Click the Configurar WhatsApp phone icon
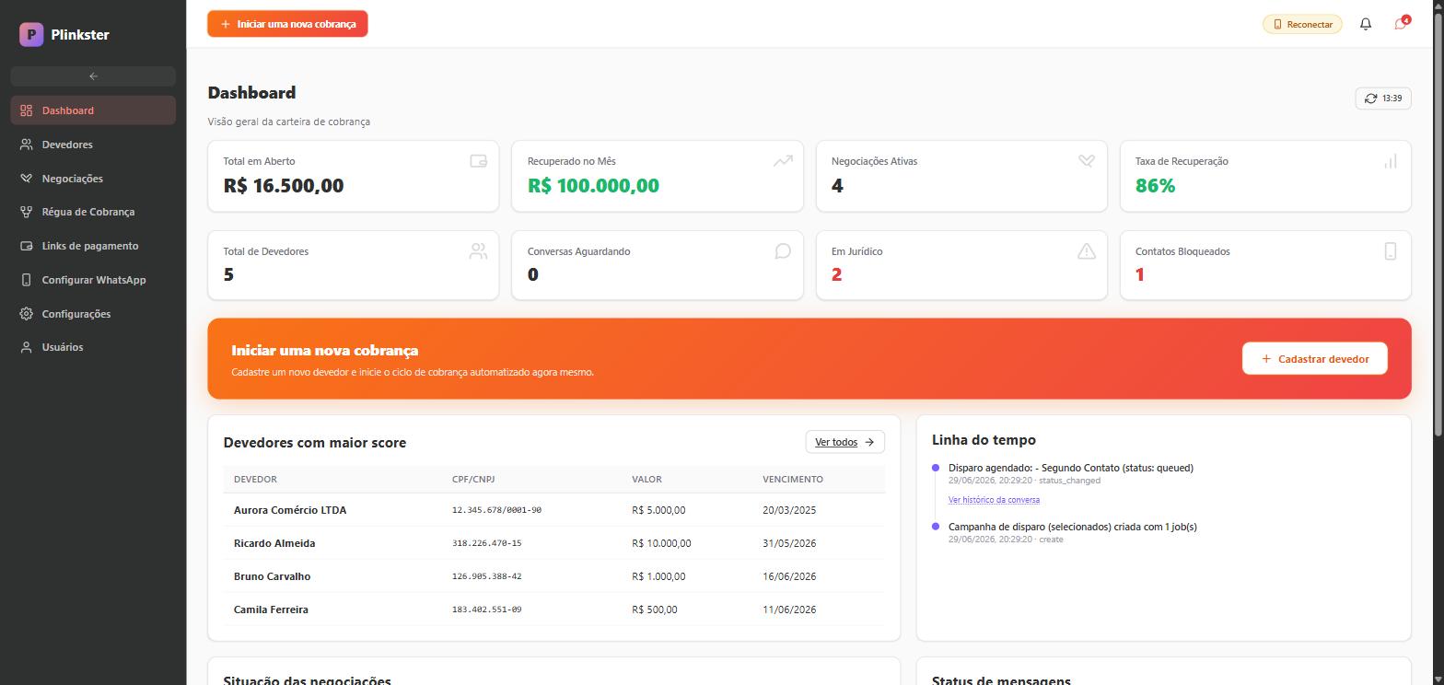Image resolution: width=1444 pixels, height=685 pixels. [26, 280]
